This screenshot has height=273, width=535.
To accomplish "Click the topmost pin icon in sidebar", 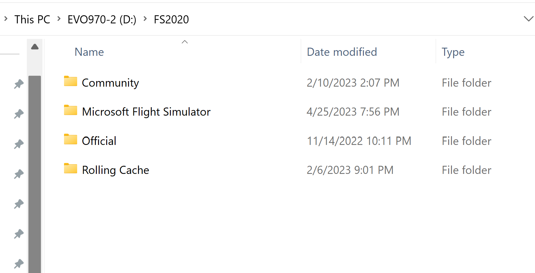I will pos(19,84).
